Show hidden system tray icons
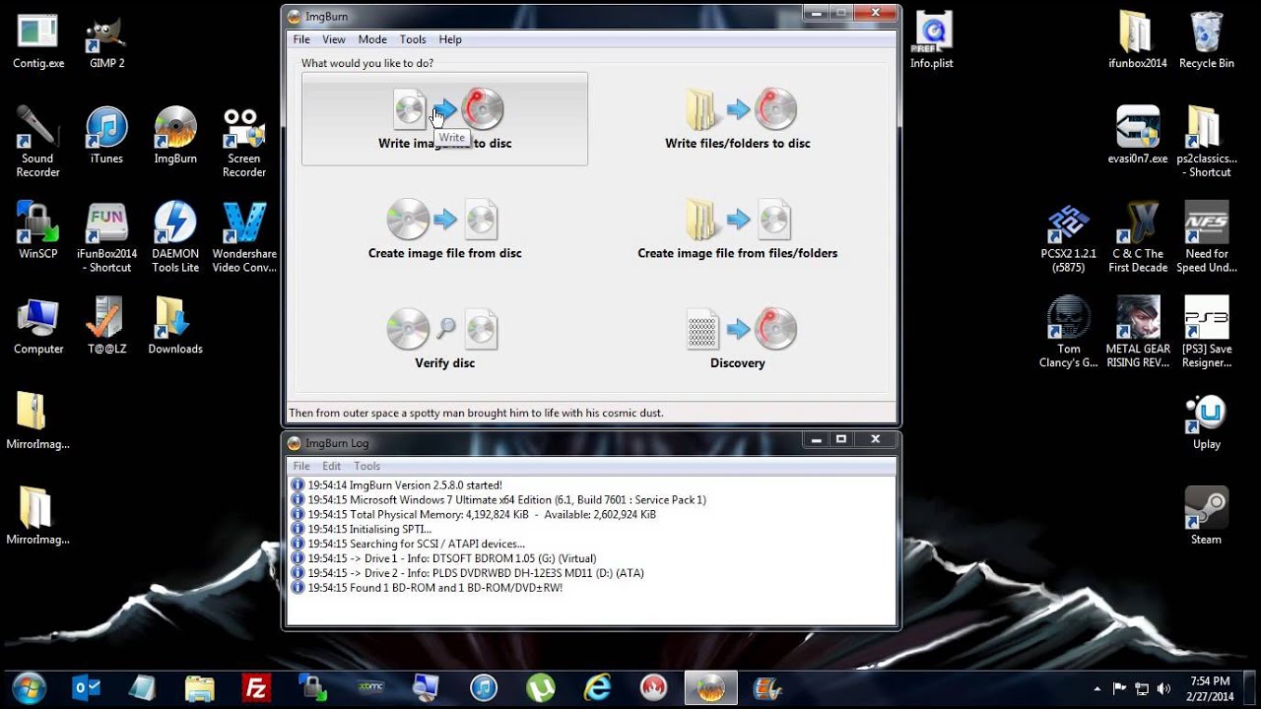This screenshot has height=709, width=1261. [x=1097, y=688]
